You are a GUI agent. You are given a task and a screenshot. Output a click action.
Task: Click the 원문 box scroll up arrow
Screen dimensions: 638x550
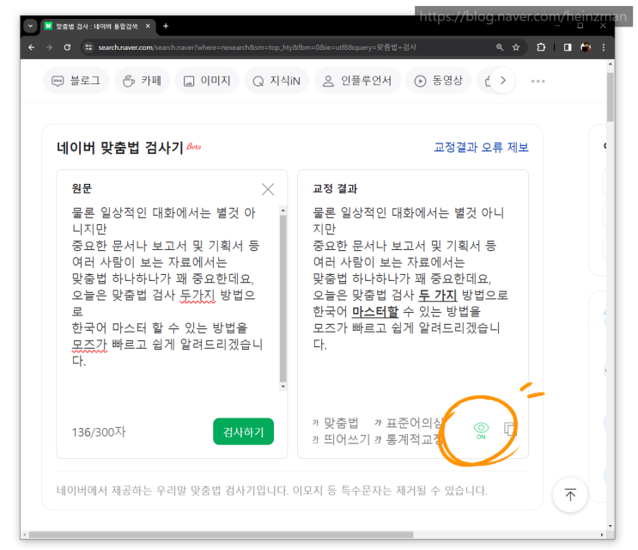283,211
